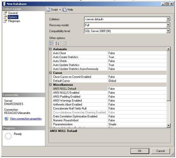176x158 pixels.
Task: Select the Numeric Round-Abort row
Action: tap(109, 120)
